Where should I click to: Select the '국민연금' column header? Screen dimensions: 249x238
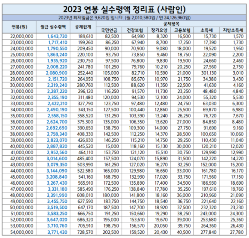(x=109, y=30)
